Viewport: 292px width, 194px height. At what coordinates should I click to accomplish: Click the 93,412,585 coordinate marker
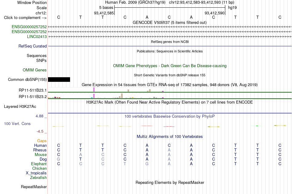104,13
